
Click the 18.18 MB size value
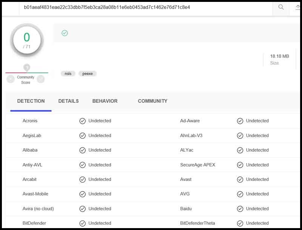279,56
